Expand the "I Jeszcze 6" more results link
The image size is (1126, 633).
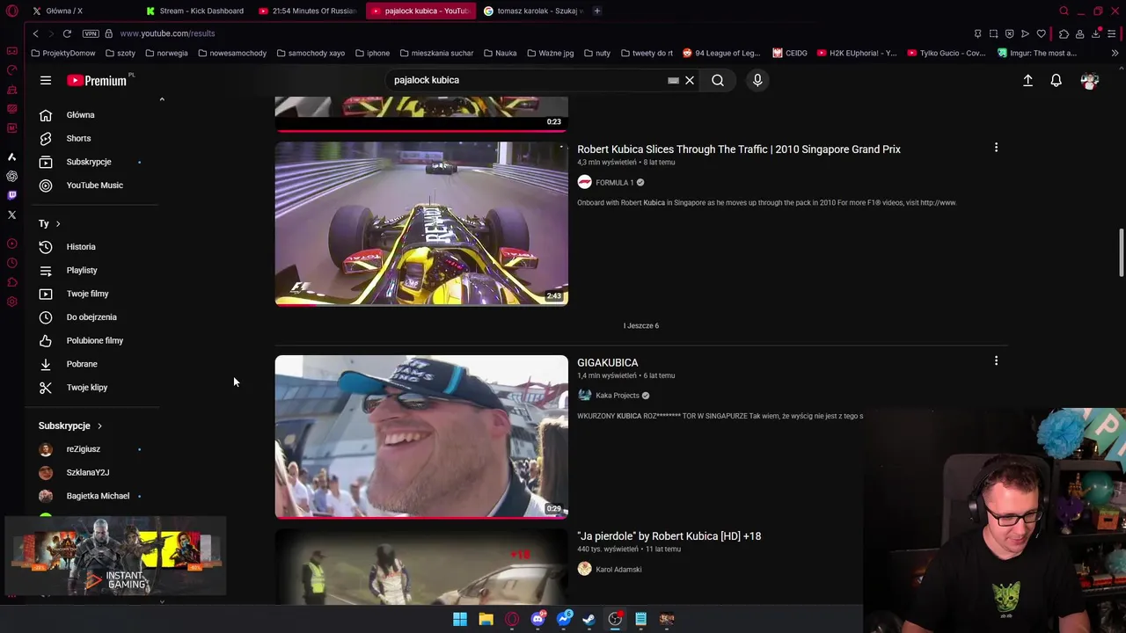pos(641,326)
